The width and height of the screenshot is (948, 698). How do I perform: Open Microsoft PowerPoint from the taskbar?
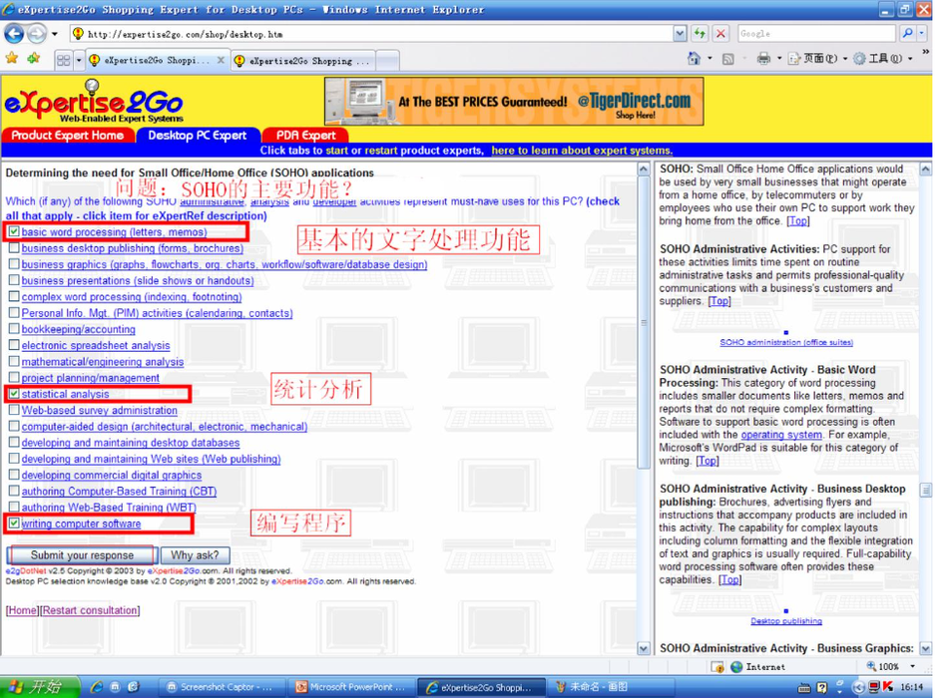pyautogui.click(x=349, y=687)
